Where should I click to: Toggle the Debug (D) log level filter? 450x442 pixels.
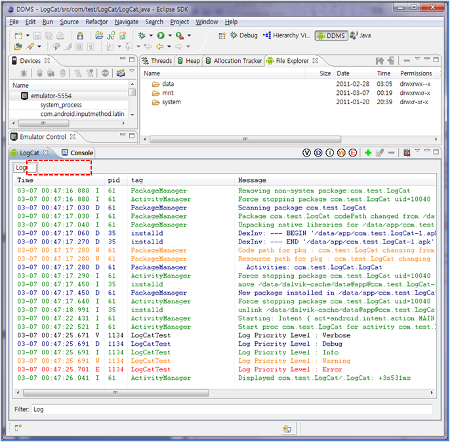318,153
